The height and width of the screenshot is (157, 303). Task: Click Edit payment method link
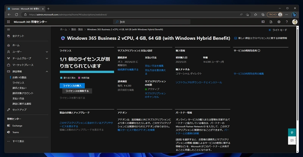(x=154, y=66)
